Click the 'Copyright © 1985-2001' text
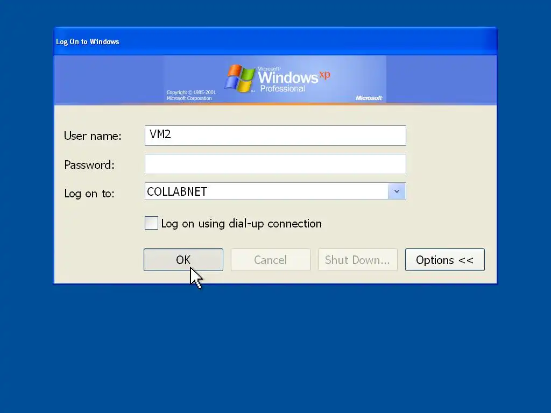Viewport: 551px width, 413px height. 191,92
